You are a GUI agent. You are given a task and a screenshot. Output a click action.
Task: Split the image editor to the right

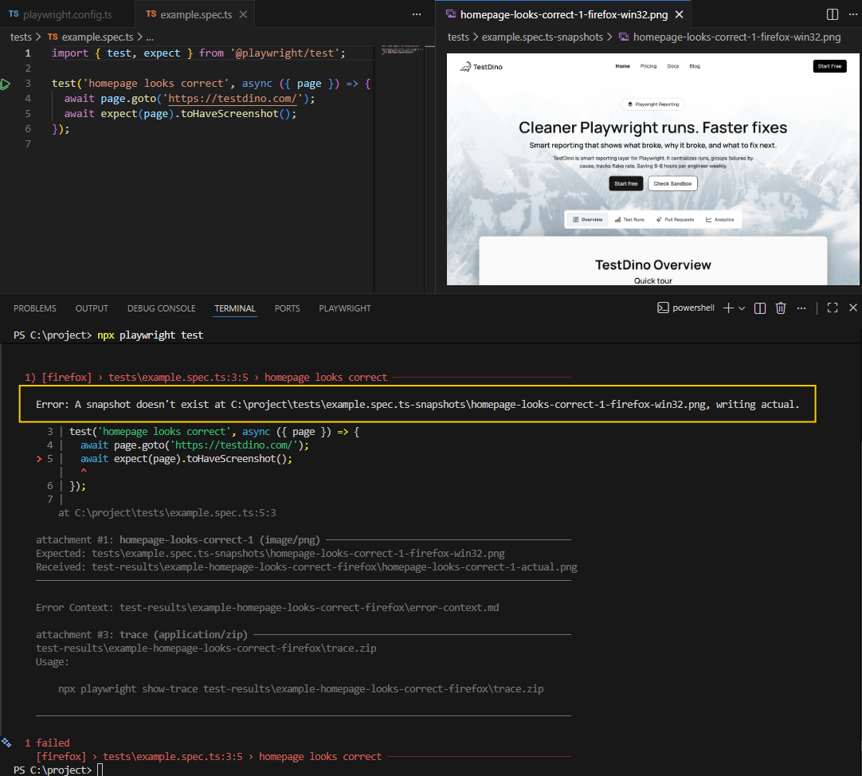coord(832,14)
